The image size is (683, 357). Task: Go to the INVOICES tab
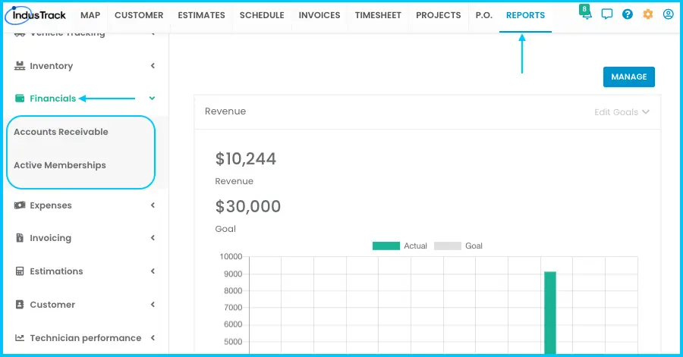click(x=319, y=15)
